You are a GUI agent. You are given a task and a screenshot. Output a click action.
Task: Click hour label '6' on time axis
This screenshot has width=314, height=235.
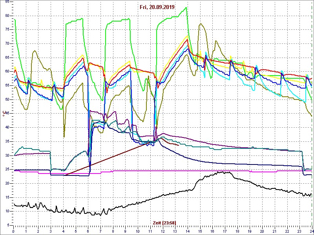[88, 231]
